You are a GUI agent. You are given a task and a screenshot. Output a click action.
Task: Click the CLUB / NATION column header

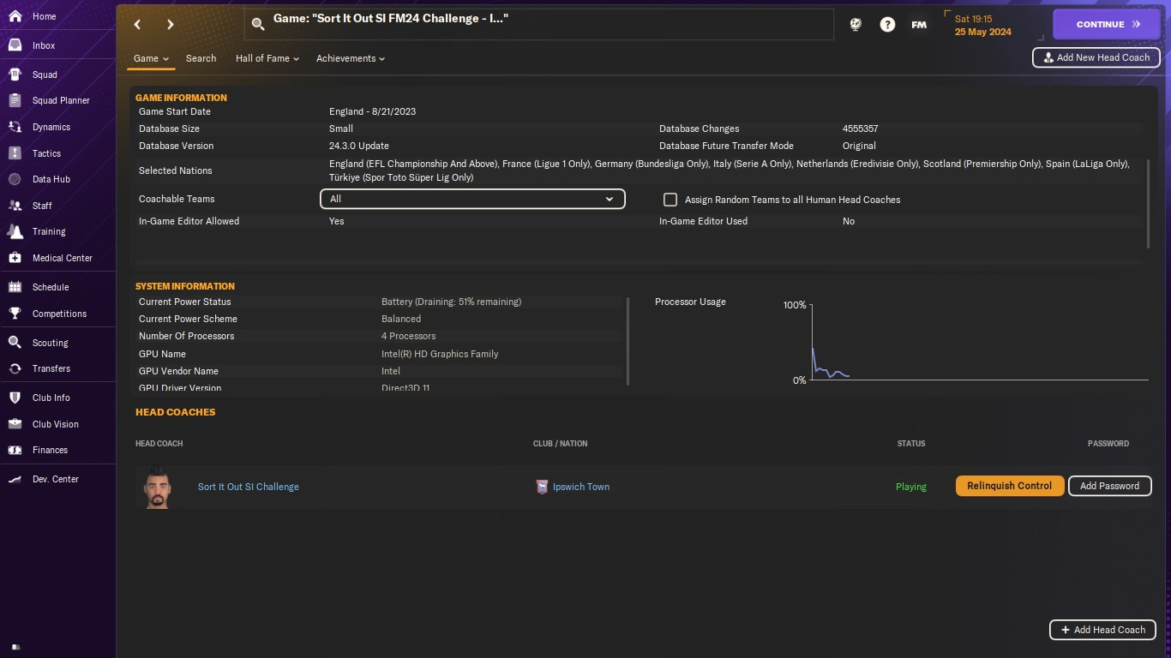(x=561, y=444)
